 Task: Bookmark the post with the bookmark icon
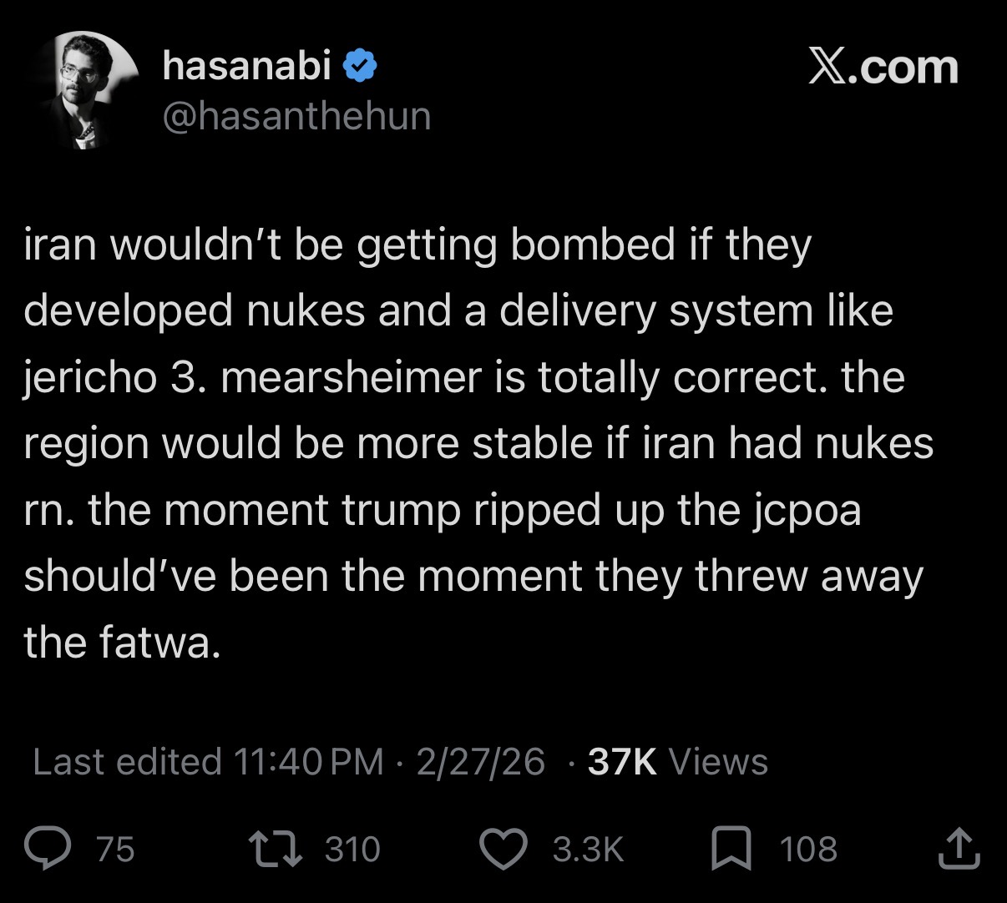731,850
